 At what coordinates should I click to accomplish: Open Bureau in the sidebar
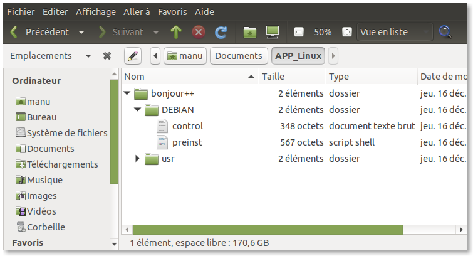[x=36, y=117]
